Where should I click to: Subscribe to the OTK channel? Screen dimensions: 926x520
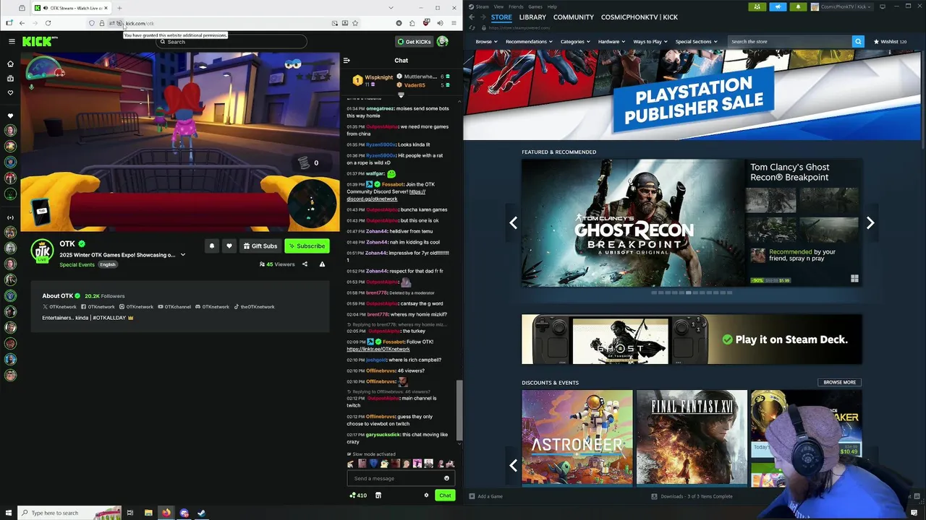tap(307, 246)
